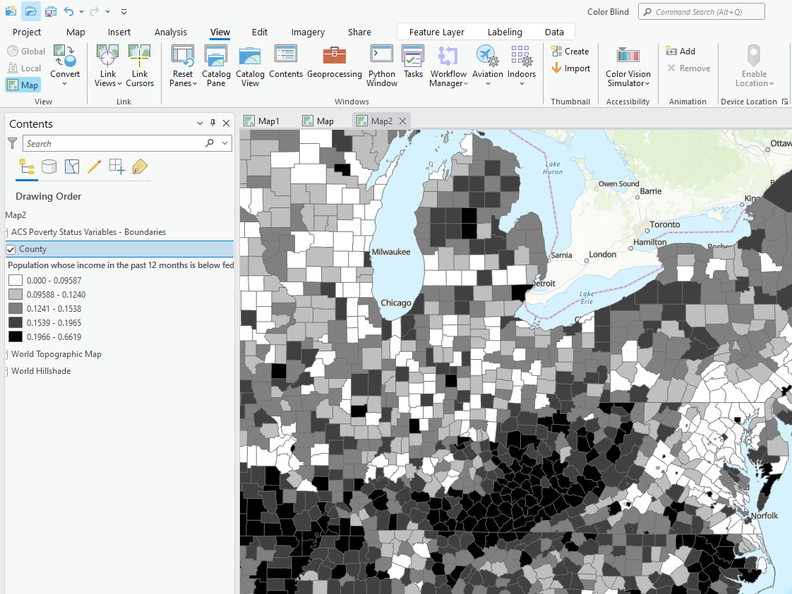Click the Create thumbnail button

pos(570,51)
